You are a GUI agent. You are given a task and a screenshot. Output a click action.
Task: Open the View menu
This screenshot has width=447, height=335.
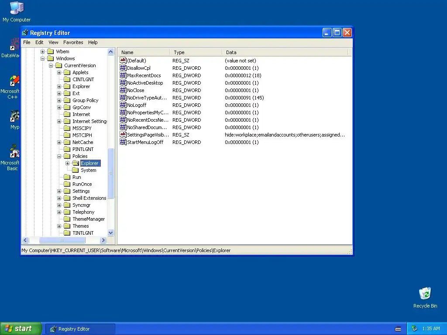[53, 42]
